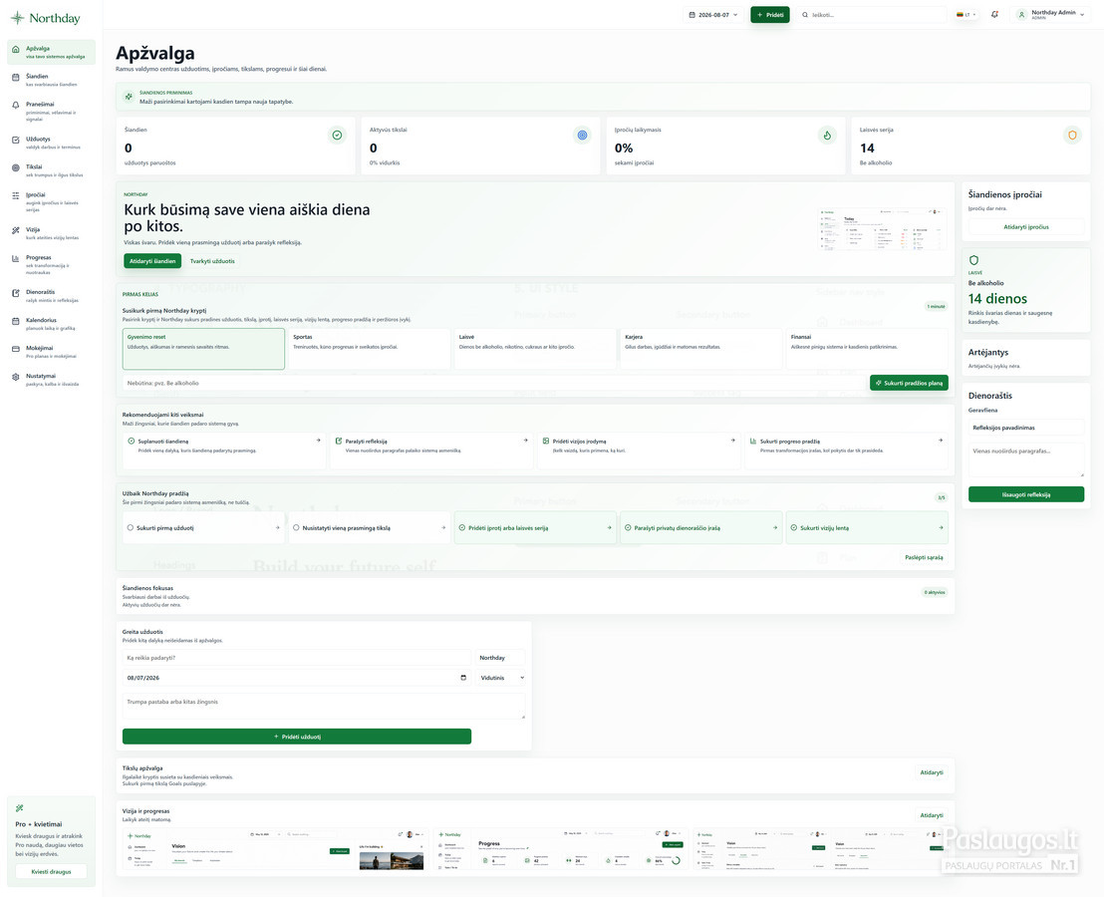Open the notifications bell in top bar

[994, 14]
